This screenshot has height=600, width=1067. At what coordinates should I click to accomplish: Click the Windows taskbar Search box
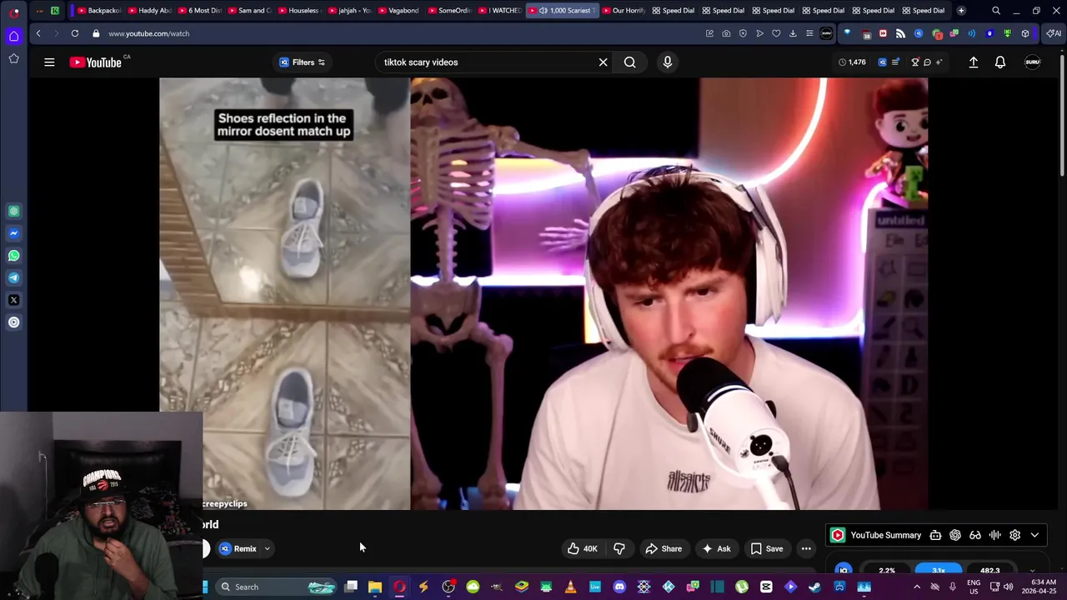[x=275, y=587]
